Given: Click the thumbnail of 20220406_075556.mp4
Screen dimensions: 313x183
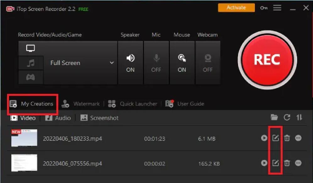Looking at the screenshot, I should click(24, 163).
